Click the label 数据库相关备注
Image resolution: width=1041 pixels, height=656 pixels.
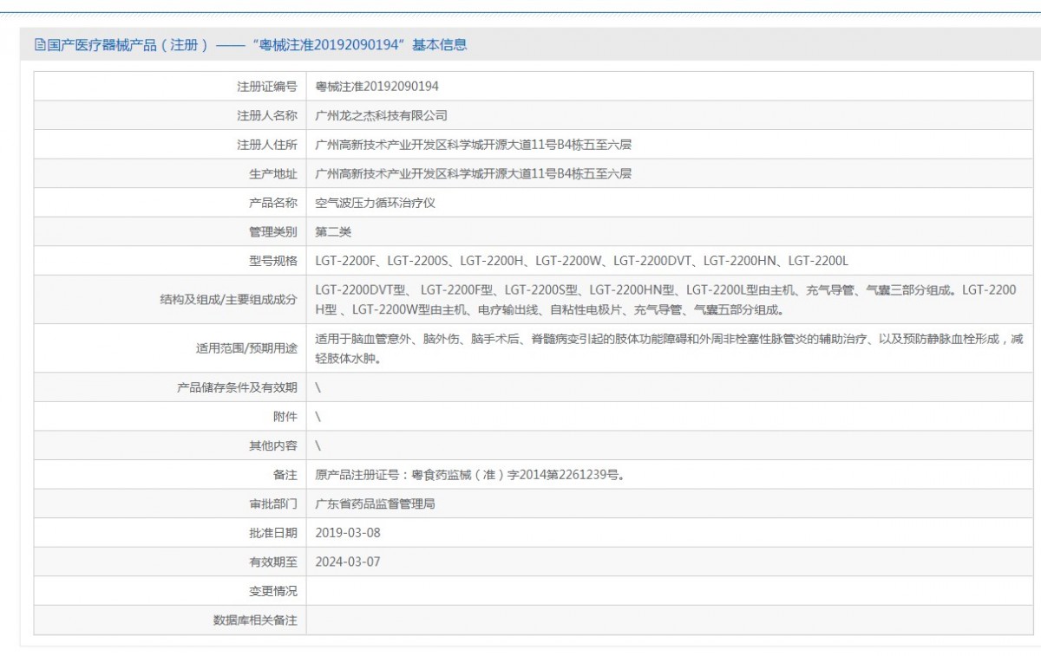point(255,620)
